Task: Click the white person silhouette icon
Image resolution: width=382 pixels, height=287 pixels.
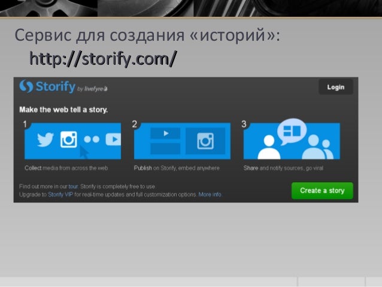Action: [269, 147]
